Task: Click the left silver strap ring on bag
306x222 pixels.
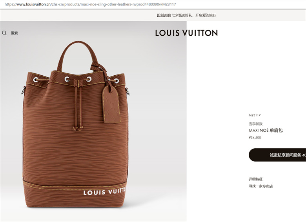Action: (x=24, y=90)
